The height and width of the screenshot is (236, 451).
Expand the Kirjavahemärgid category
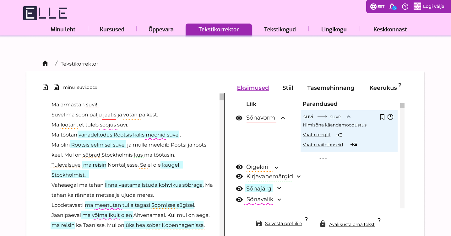[x=299, y=176]
